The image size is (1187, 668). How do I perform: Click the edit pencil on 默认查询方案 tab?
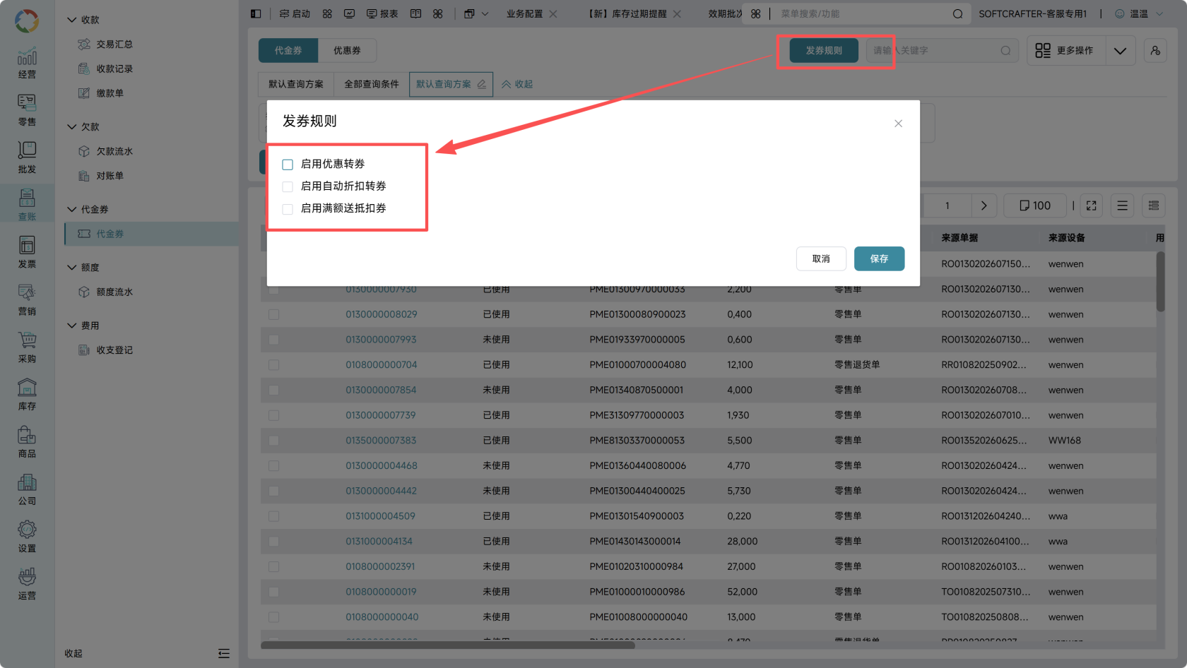[x=482, y=84]
